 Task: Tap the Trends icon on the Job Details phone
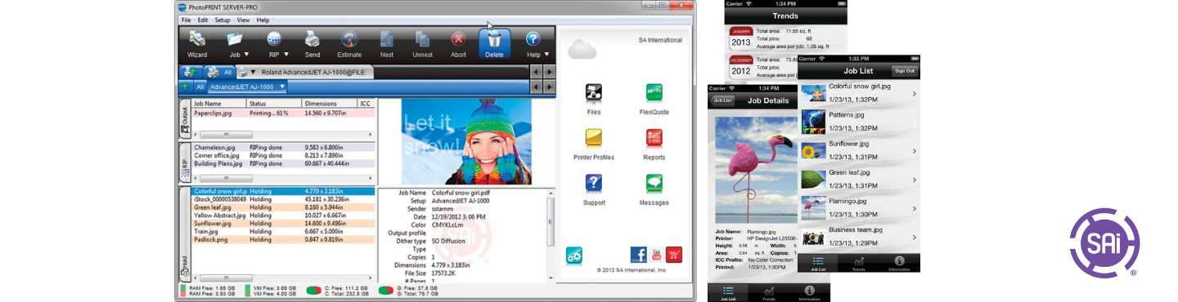[x=769, y=292]
